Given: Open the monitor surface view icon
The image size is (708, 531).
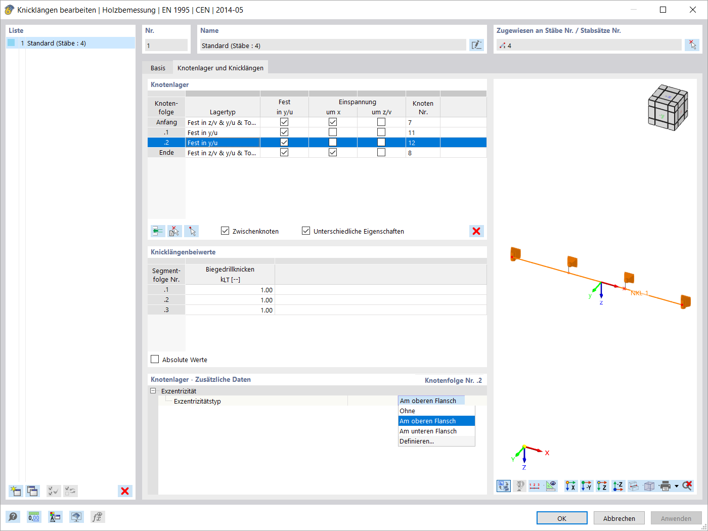Looking at the screenshot, I should click(x=76, y=517).
